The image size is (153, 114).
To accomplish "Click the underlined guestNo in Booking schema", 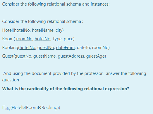I will (x=46, y=48).
